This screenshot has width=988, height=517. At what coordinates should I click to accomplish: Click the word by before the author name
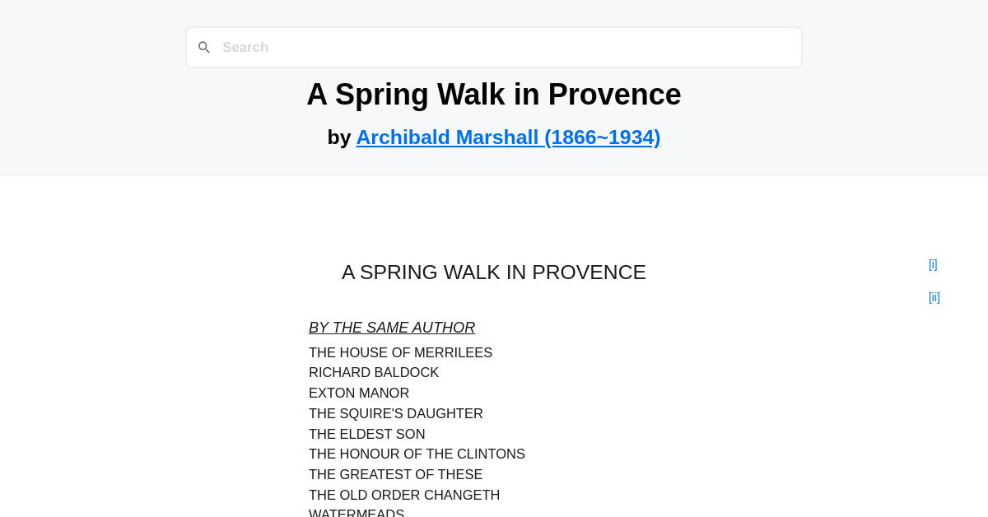click(x=339, y=137)
